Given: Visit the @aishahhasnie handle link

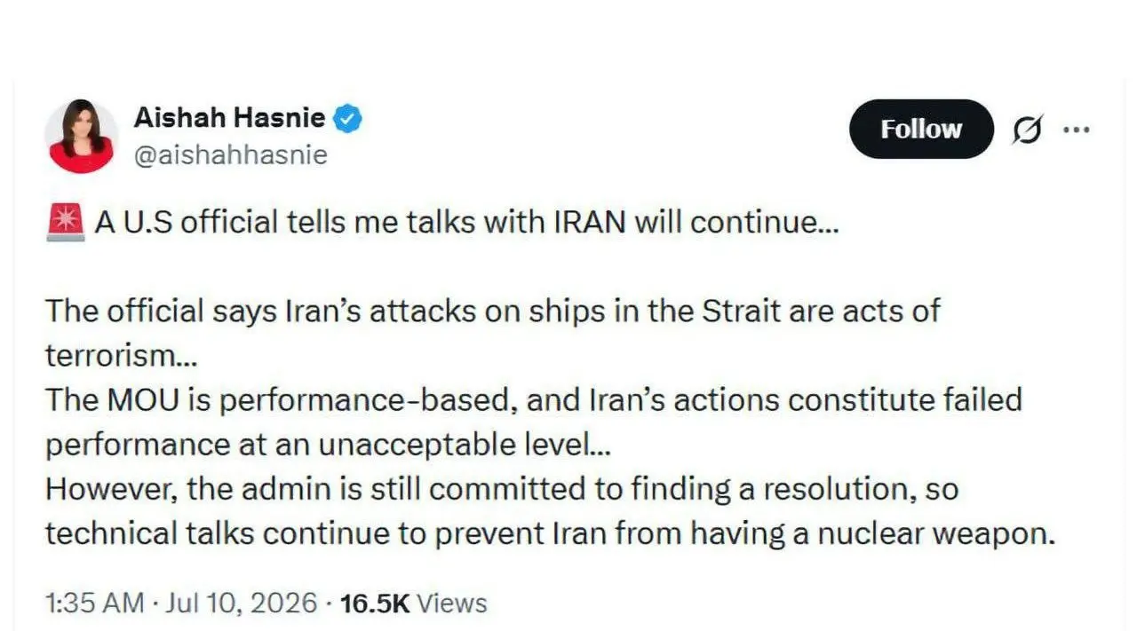Looking at the screenshot, I should point(230,155).
